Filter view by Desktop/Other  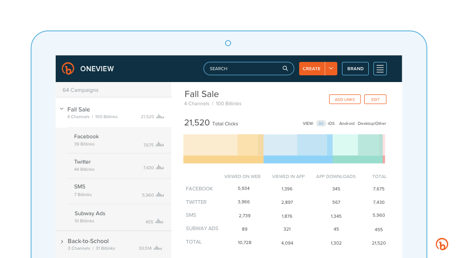(x=372, y=123)
